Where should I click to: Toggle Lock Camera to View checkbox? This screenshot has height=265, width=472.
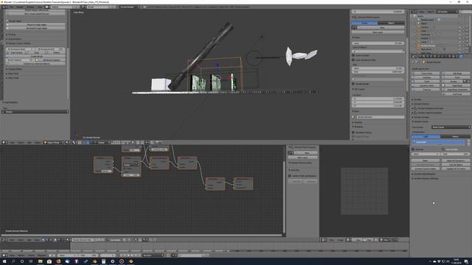click(x=353, y=60)
